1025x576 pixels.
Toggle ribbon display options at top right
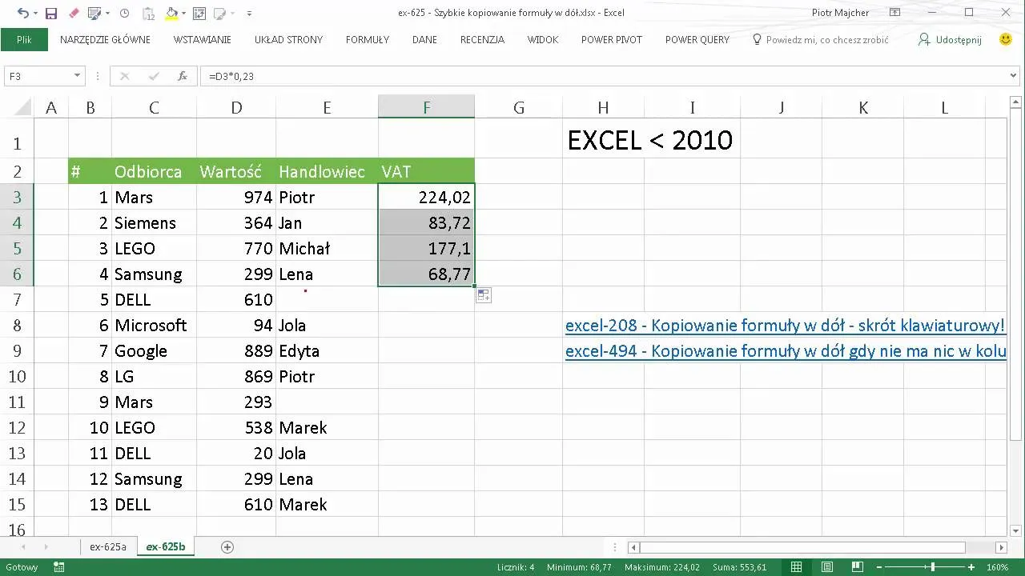pos(894,12)
